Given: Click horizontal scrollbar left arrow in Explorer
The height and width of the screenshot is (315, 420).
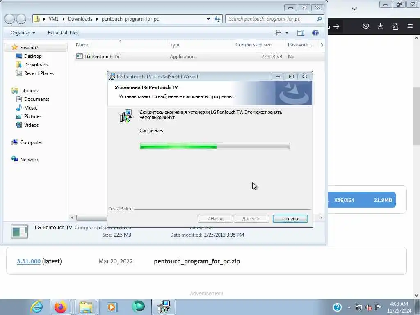Looking at the screenshot, I should coord(72,217).
